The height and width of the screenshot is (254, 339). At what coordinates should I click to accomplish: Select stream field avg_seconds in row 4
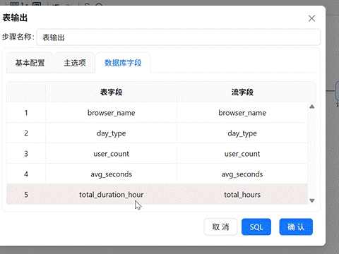[x=242, y=174]
